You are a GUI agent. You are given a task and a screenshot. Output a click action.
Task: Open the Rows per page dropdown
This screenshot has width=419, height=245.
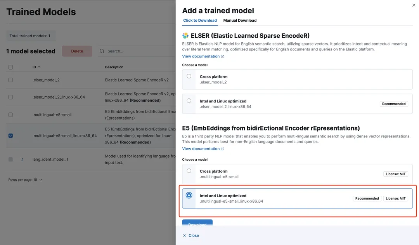25,180
